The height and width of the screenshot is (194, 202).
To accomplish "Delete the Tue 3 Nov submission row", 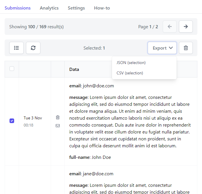I will click(58, 117).
